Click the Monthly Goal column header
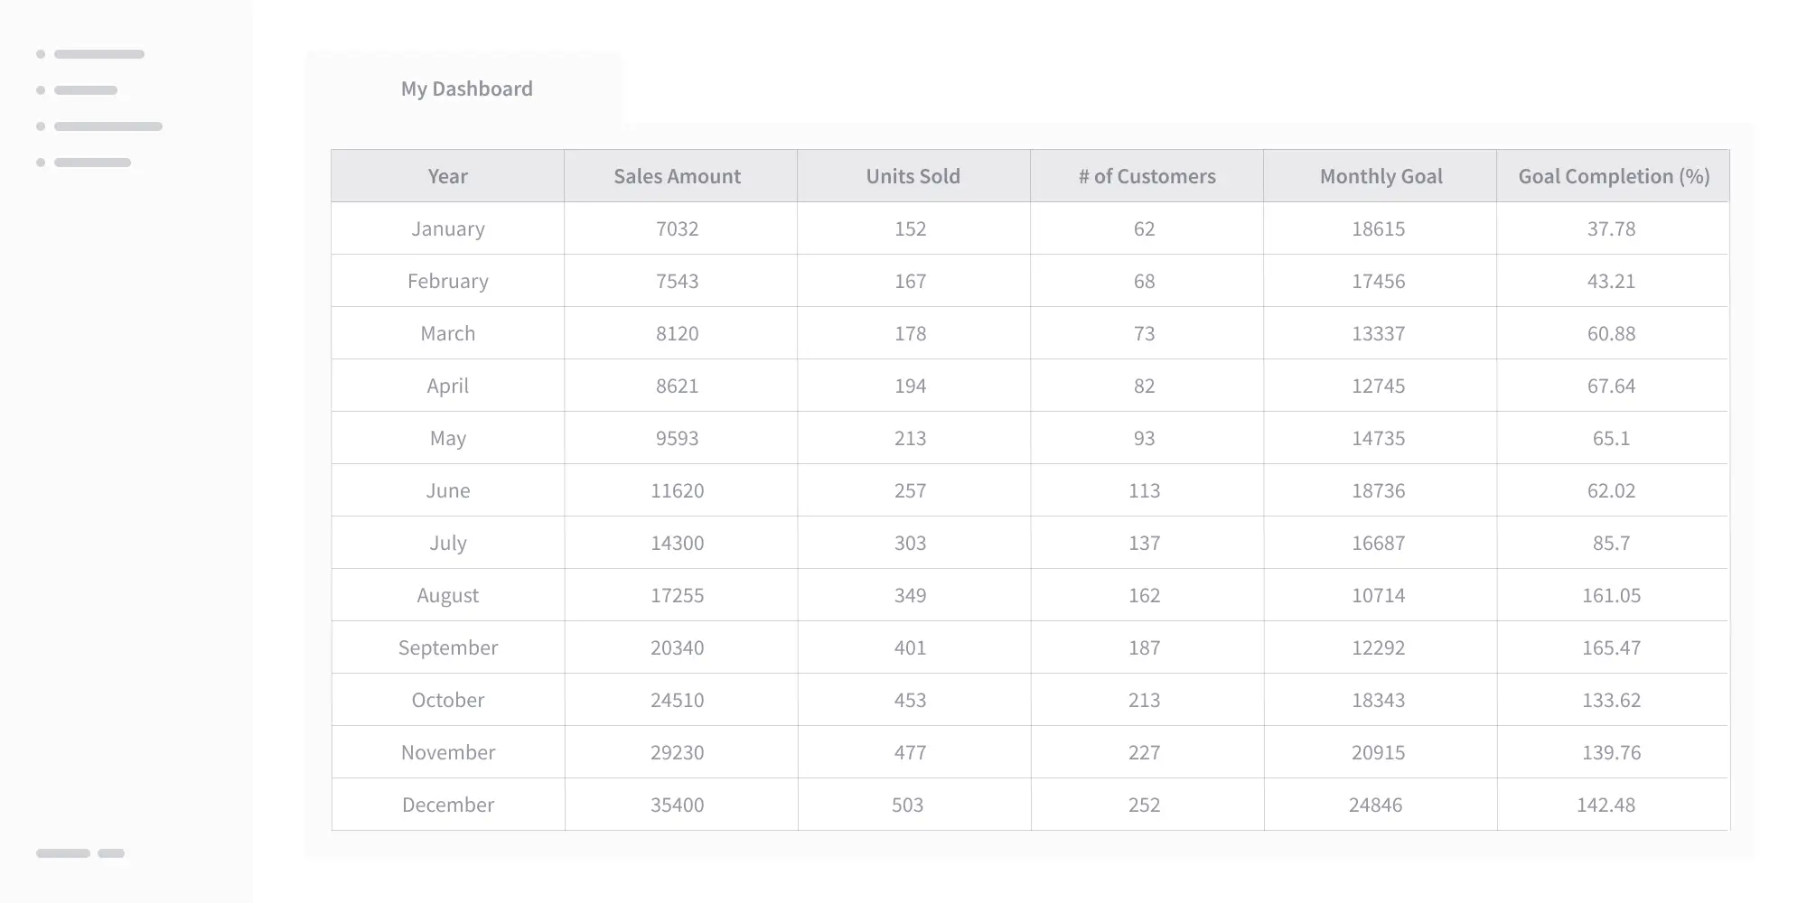The height and width of the screenshot is (903, 1807). pos(1381,176)
